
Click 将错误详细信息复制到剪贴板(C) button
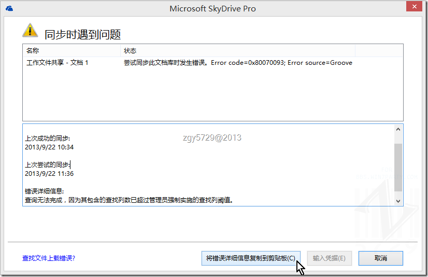point(251,258)
